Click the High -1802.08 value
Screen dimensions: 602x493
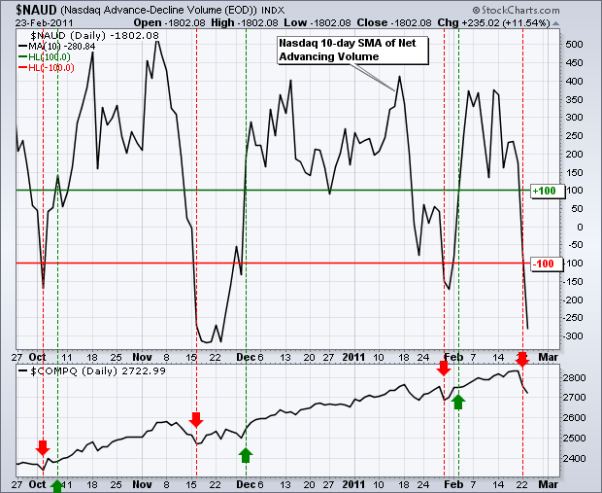tap(244, 22)
